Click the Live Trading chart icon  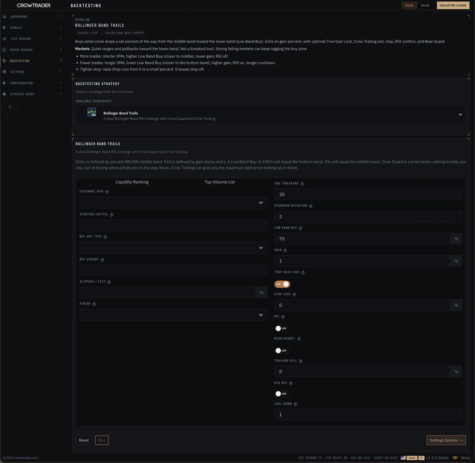pyautogui.click(x=4, y=39)
